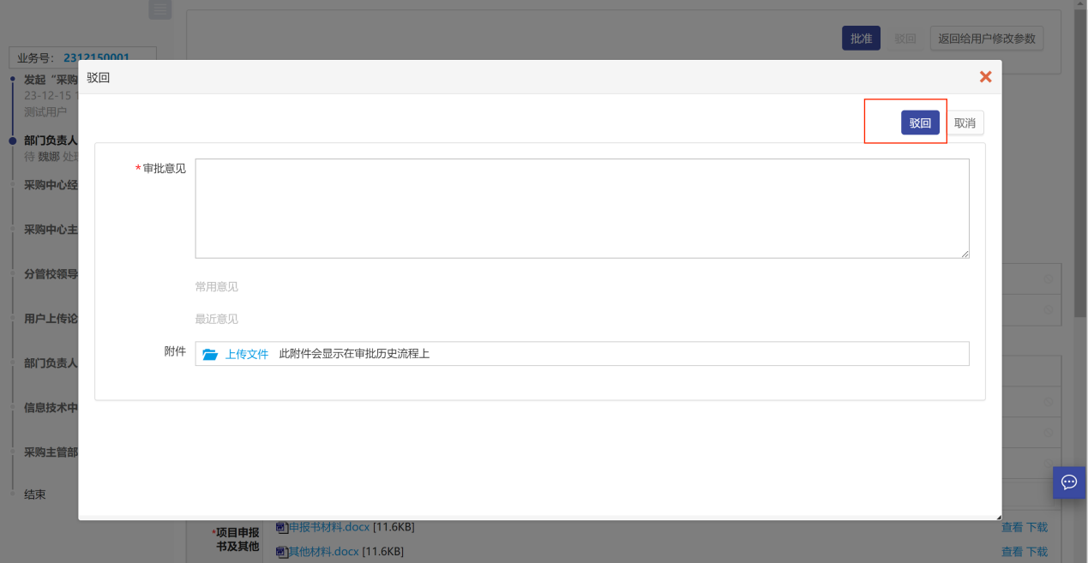Click the 上传文件 link

(x=247, y=354)
